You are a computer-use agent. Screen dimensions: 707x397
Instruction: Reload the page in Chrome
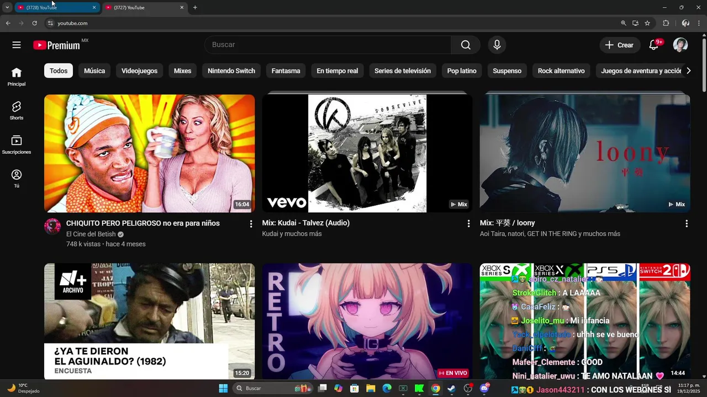point(34,23)
